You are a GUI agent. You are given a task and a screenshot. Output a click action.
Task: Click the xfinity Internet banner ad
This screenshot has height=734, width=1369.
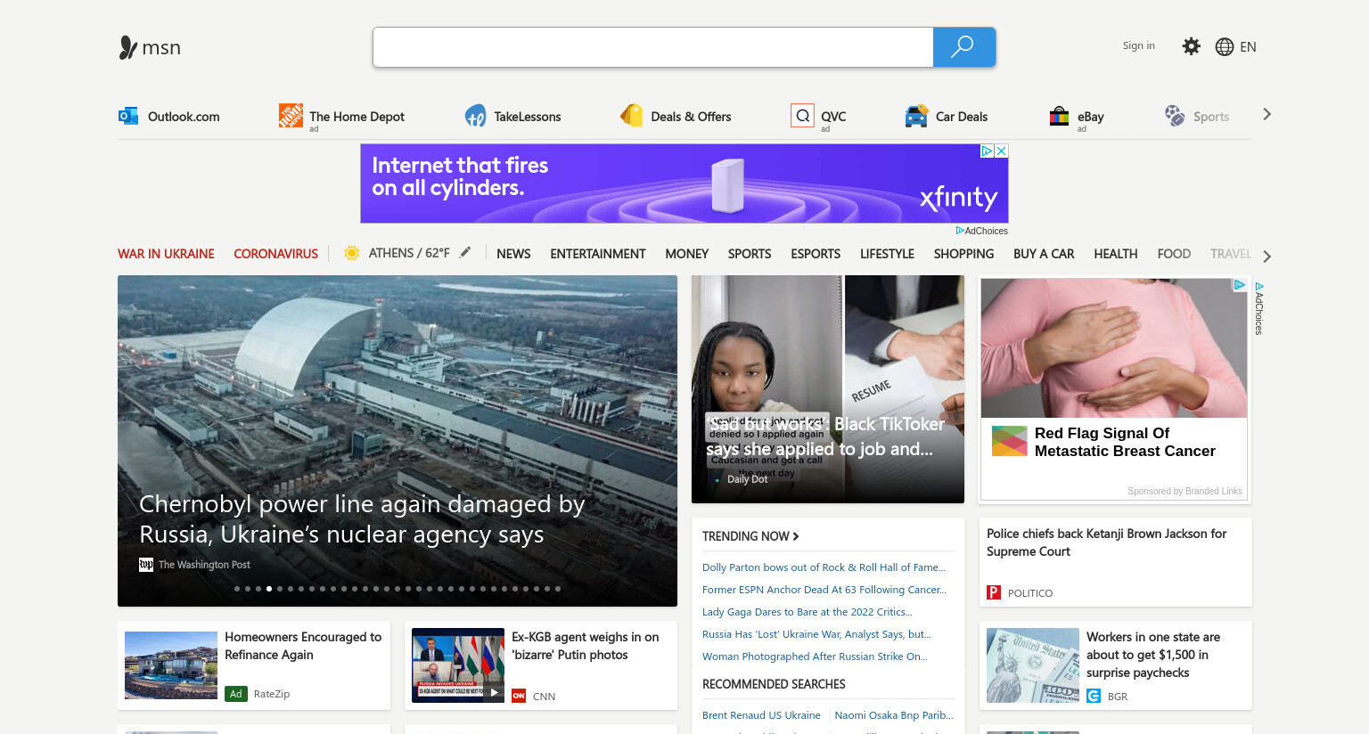[684, 183]
